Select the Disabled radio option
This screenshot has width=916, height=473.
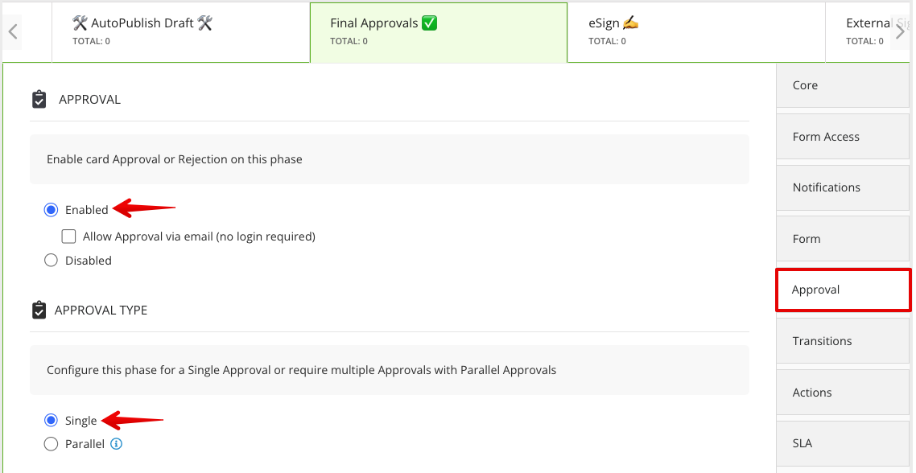(51, 260)
